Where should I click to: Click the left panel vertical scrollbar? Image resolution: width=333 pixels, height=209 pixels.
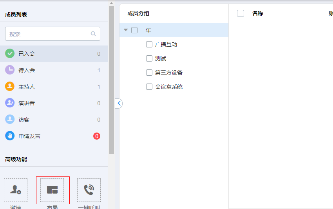[x=112, y=80]
